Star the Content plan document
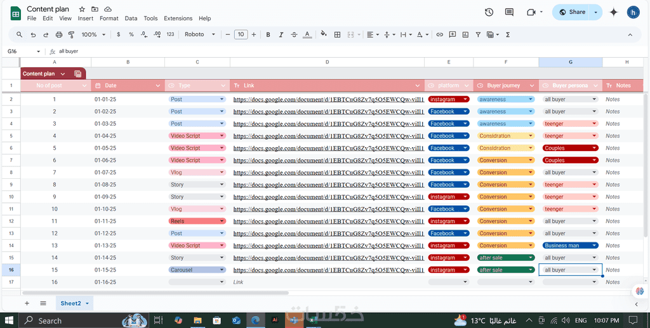The height and width of the screenshot is (328, 650). 82,9
